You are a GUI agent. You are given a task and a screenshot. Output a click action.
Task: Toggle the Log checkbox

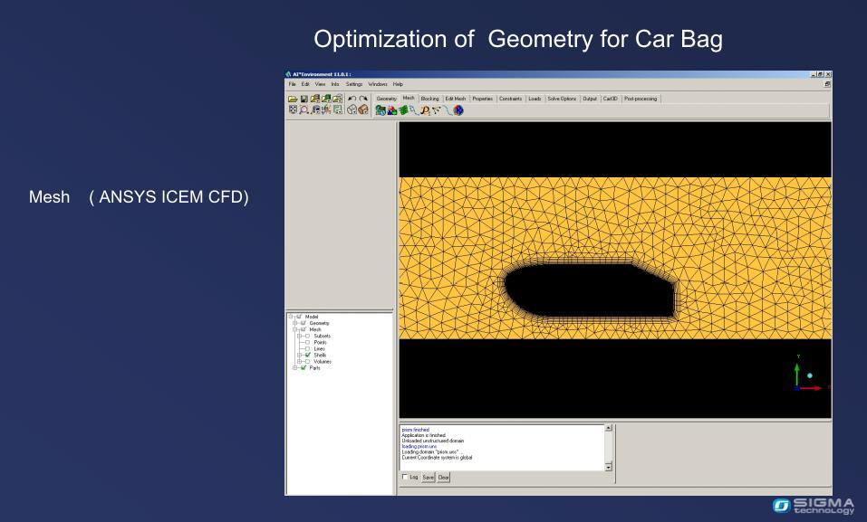405,477
